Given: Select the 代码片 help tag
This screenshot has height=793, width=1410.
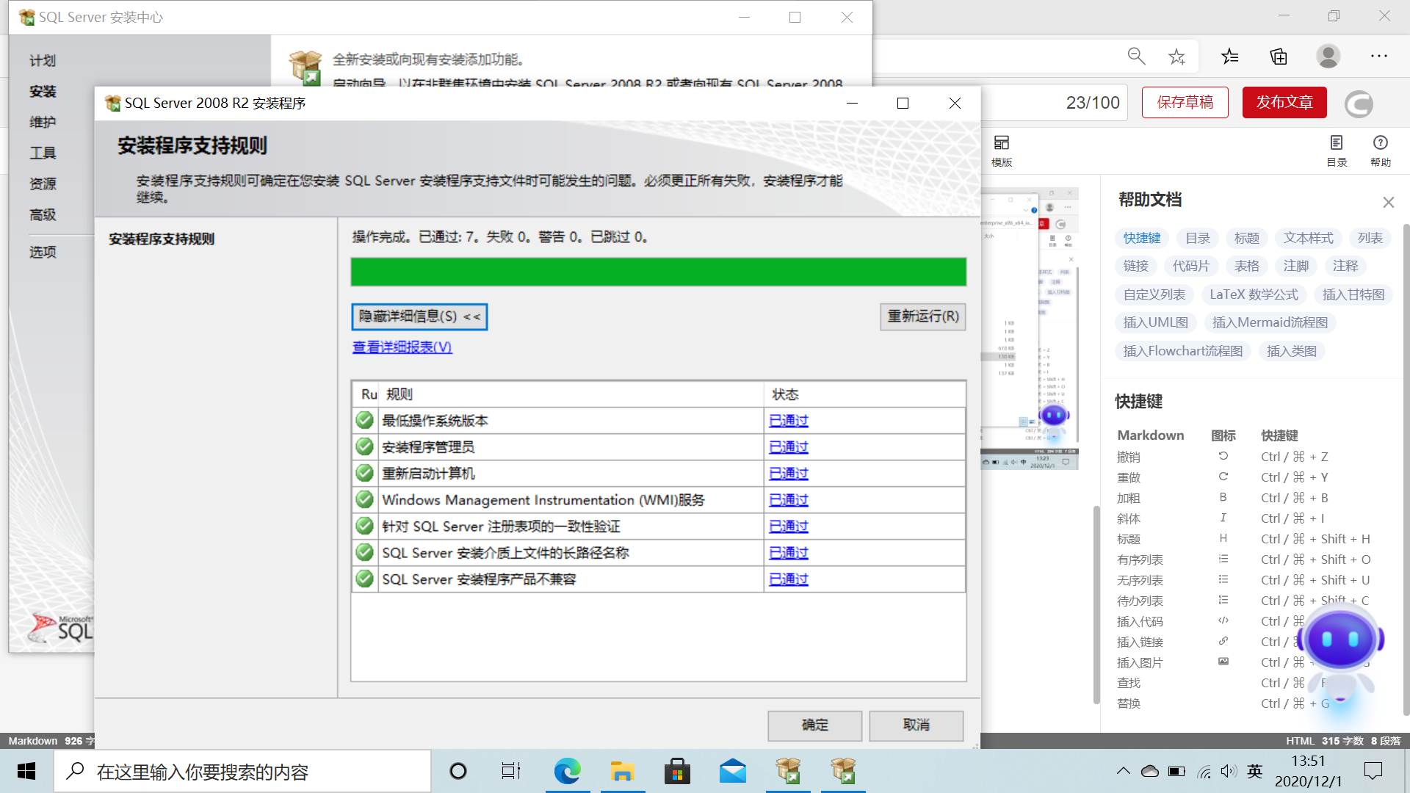Looking at the screenshot, I should tap(1191, 266).
